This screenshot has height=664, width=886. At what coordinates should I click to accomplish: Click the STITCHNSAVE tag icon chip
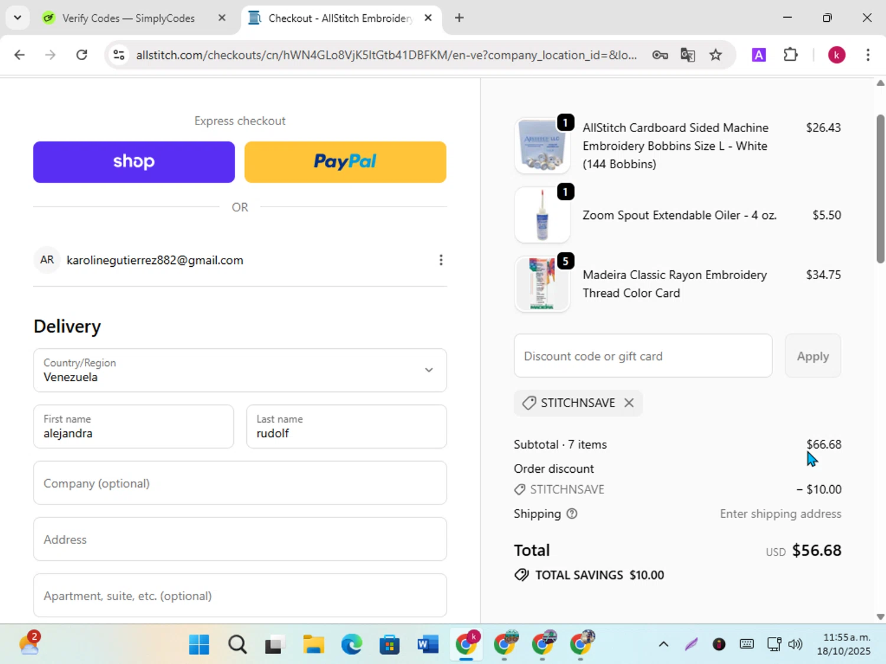coord(529,403)
